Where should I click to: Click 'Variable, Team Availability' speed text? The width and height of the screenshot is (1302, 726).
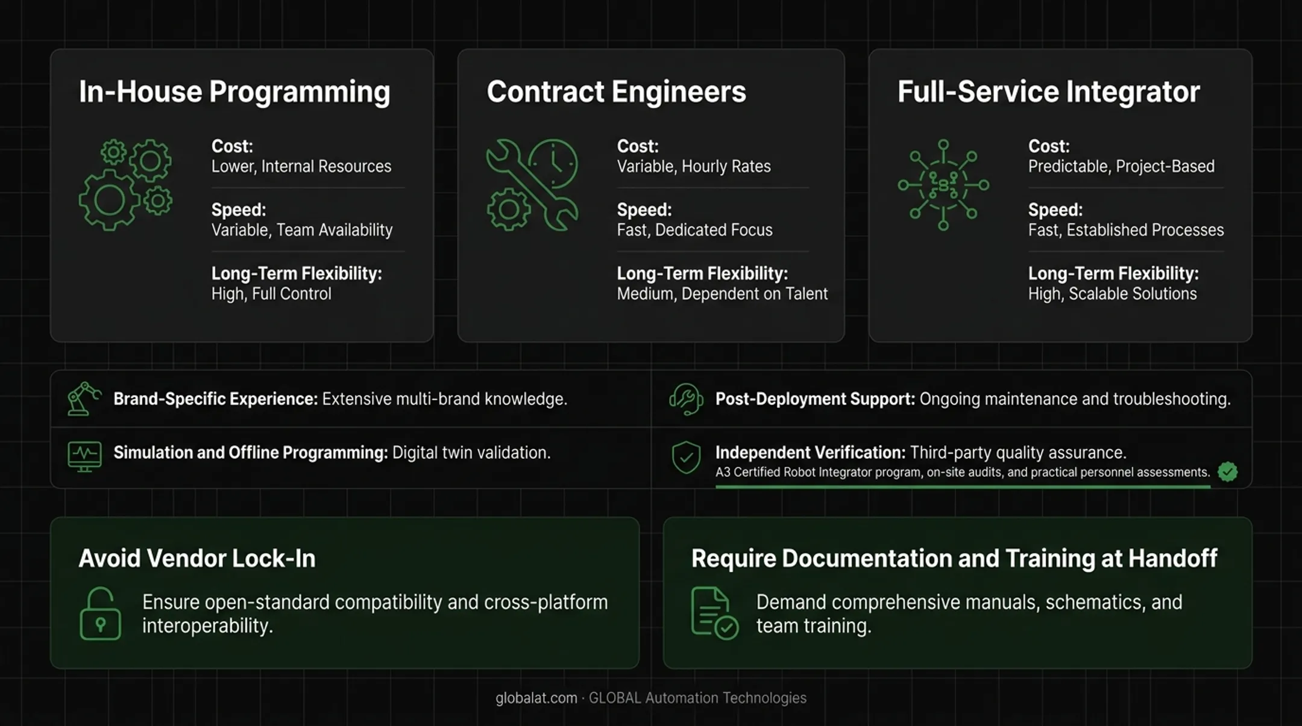click(302, 230)
